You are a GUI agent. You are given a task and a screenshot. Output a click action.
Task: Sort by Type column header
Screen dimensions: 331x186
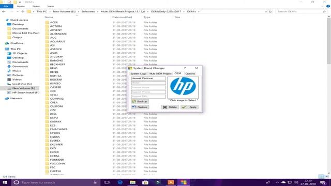[147, 17]
